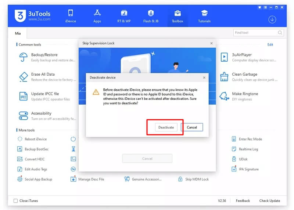The width and height of the screenshot is (294, 210).
Task: Open the Accessibility toggle icon
Action: [x=23, y=116]
